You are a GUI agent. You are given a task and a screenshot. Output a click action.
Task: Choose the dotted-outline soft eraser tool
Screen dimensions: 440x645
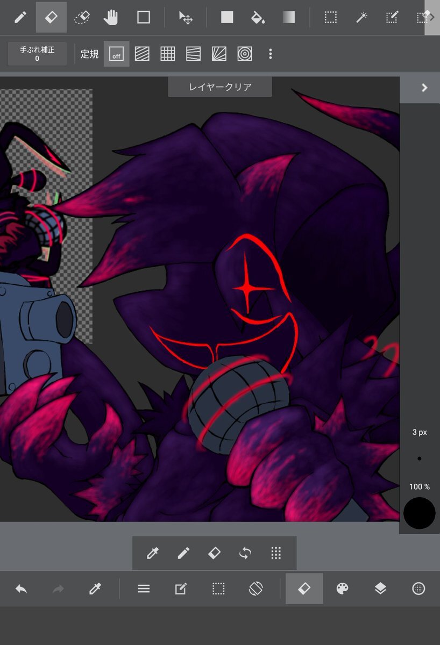click(82, 17)
